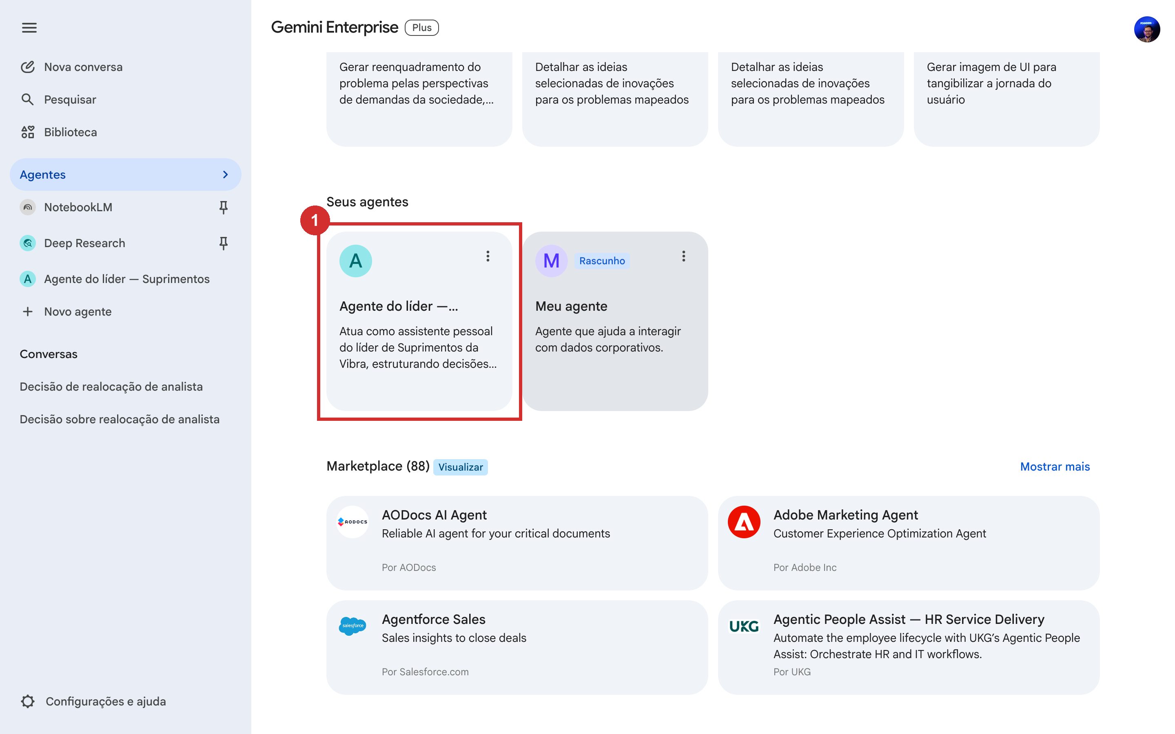The image size is (1175, 734).
Task: Click the Deep Research icon in sidebar
Action: tap(28, 243)
